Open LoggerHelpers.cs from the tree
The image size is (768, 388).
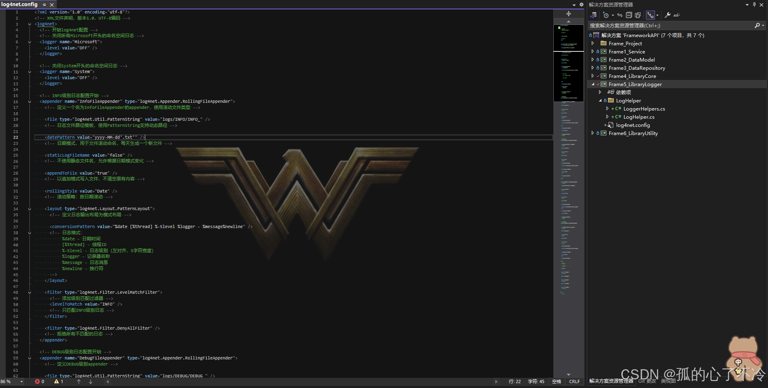[644, 109]
